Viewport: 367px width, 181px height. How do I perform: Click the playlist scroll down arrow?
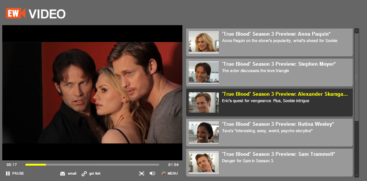coord(357,175)
